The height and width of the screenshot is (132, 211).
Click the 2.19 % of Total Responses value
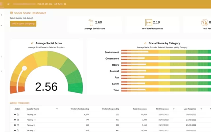(x=156, y=22)
